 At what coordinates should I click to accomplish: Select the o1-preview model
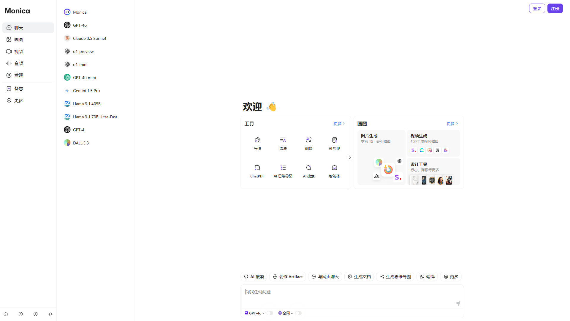pyautogui.click(x=95, y=51)
